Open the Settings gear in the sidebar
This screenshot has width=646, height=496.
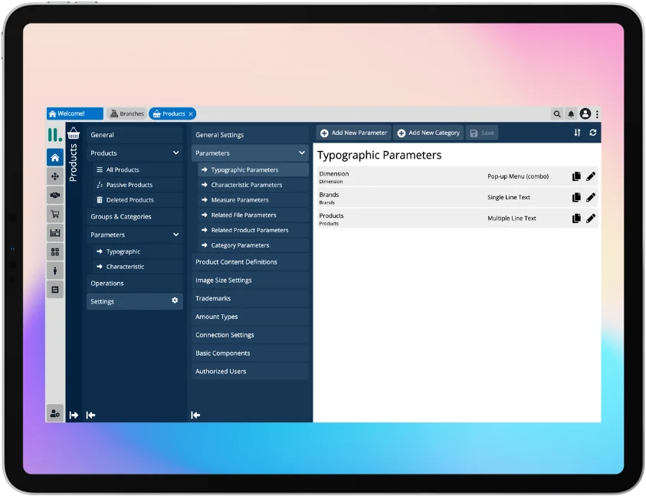tap(175, 301)
